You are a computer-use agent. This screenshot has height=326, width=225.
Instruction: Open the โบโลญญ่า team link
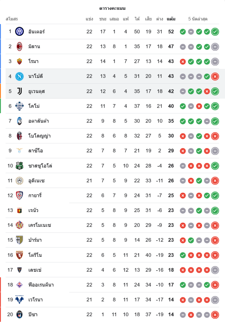click(39, 136)
